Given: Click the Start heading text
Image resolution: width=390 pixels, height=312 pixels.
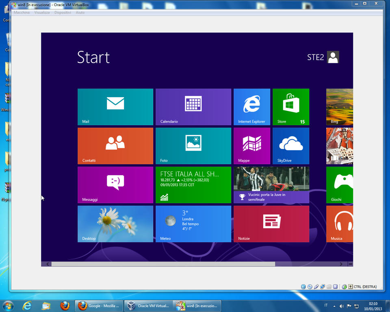Looking at the screenshot, I should tap(93, 57).
